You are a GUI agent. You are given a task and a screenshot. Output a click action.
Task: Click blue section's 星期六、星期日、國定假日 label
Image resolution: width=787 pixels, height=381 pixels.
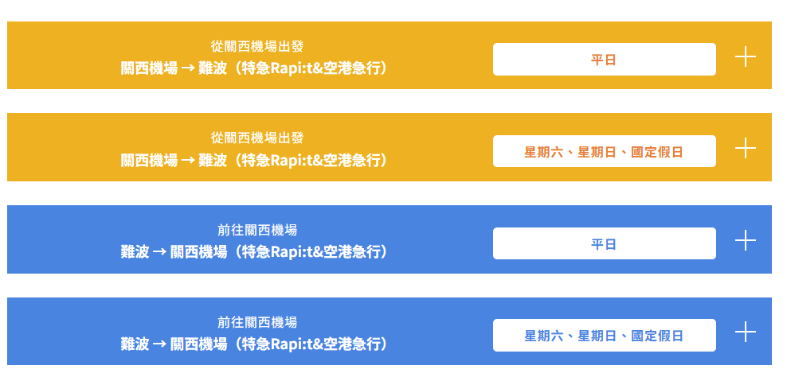[604, 336]
